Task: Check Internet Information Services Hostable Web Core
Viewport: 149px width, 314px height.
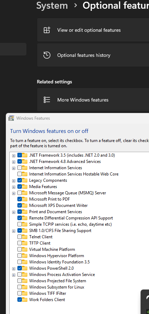Action: pyautogui.click(x=19, y=174)
